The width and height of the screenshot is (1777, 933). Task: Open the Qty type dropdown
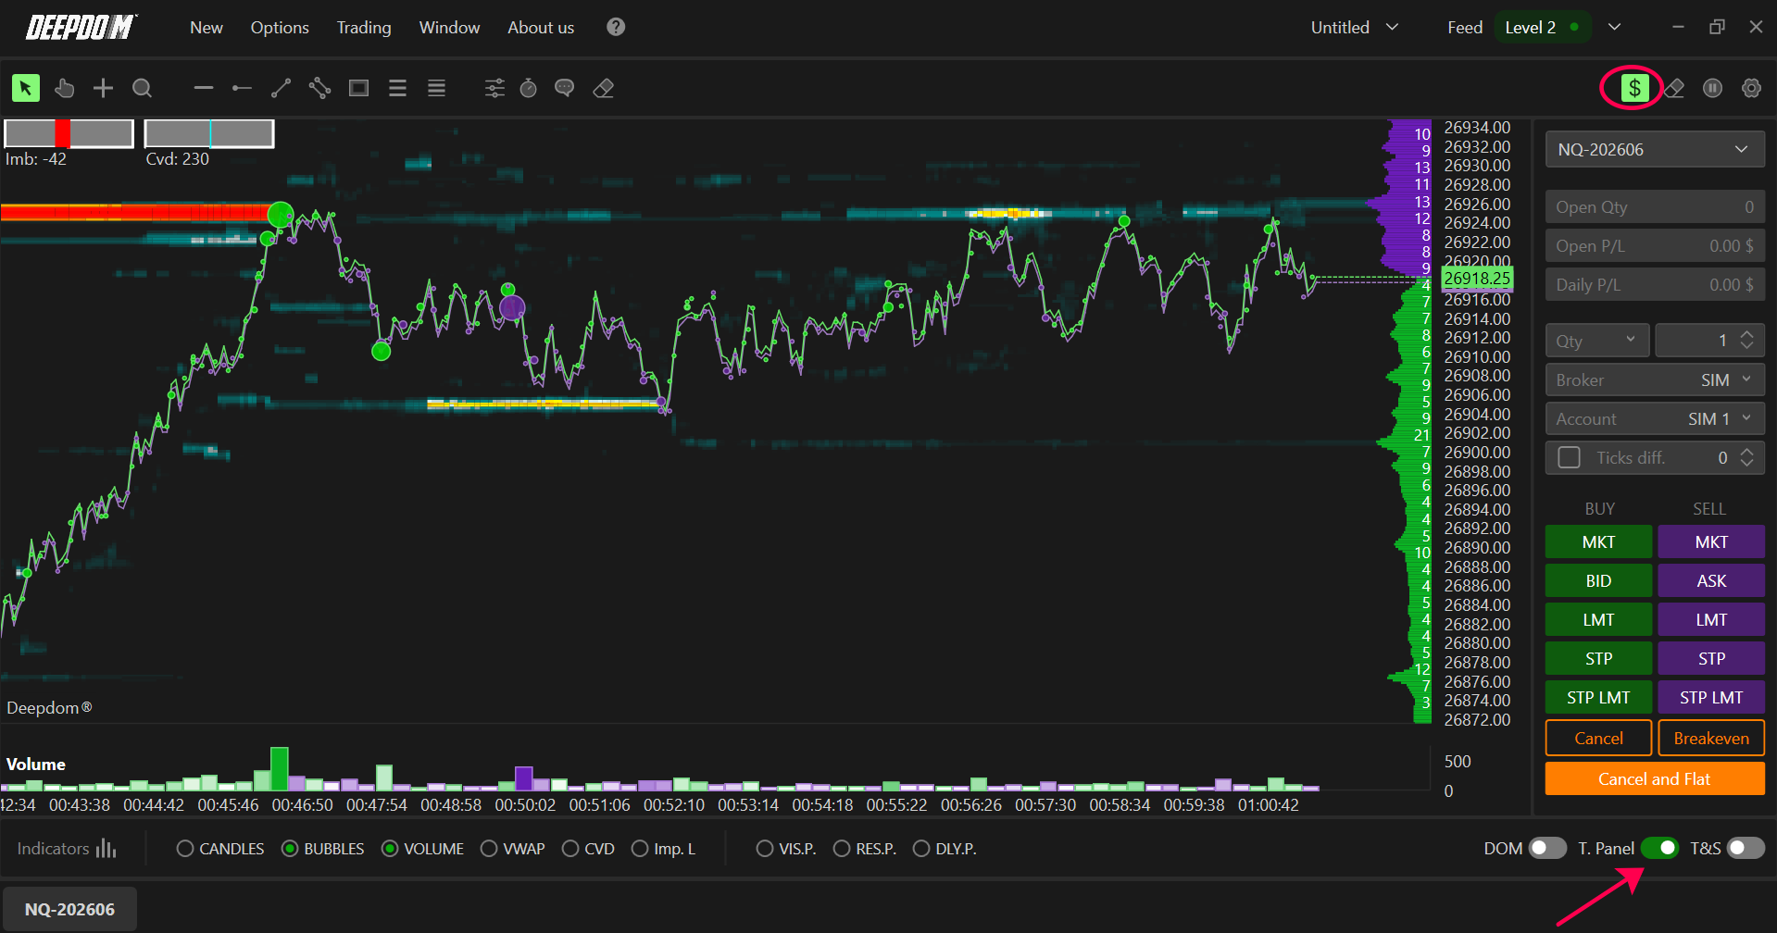(x=1597, y=341)
